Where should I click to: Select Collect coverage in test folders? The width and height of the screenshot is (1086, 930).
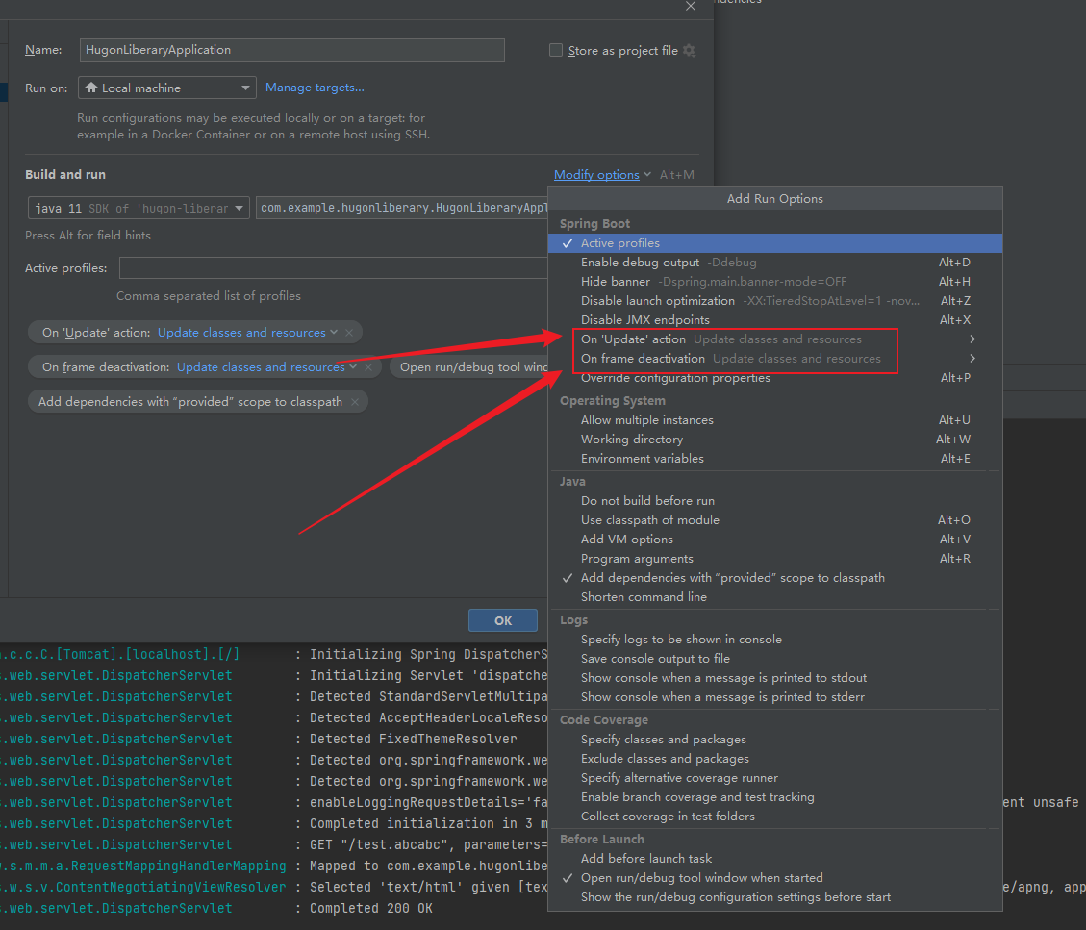[x=775, y=817]
